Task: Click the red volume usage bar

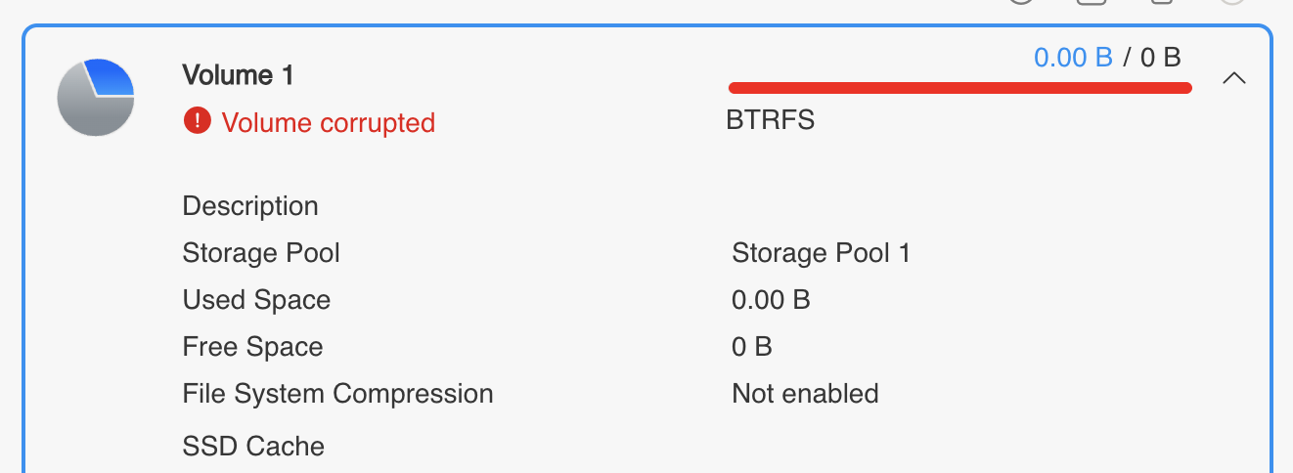Action: [x=959, y=88]
